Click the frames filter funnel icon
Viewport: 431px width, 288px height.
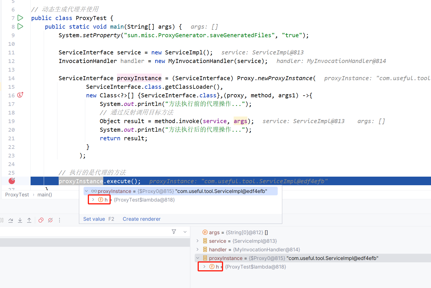click(174, 232)
